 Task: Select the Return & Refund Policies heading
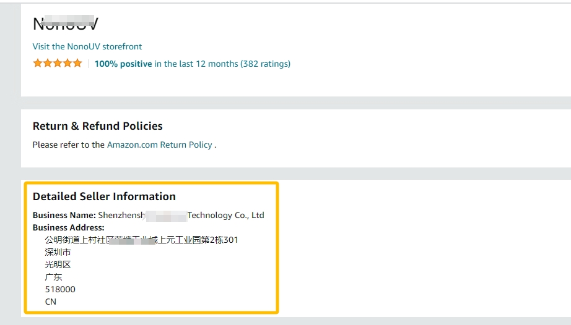coord(98,126)
